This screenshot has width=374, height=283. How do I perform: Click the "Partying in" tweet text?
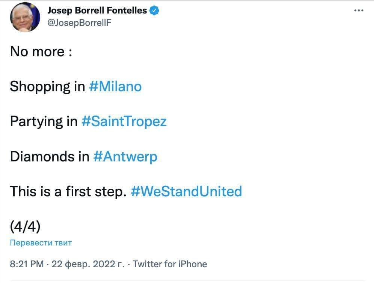[44, 122]
